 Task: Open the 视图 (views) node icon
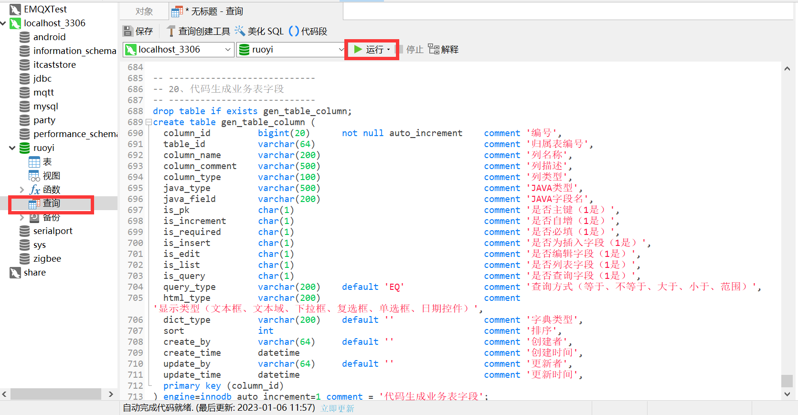coord(34,176)
